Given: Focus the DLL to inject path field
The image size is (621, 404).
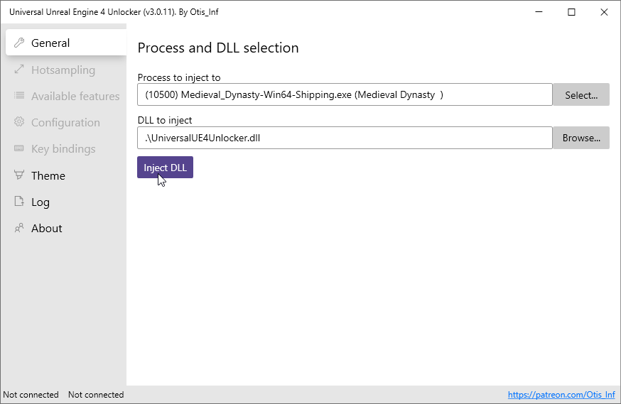Looking at the screenshot, I should tap(345, 138).
